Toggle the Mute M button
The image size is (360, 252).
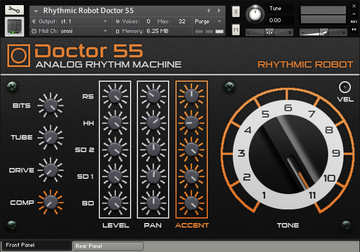click(236, 30)
